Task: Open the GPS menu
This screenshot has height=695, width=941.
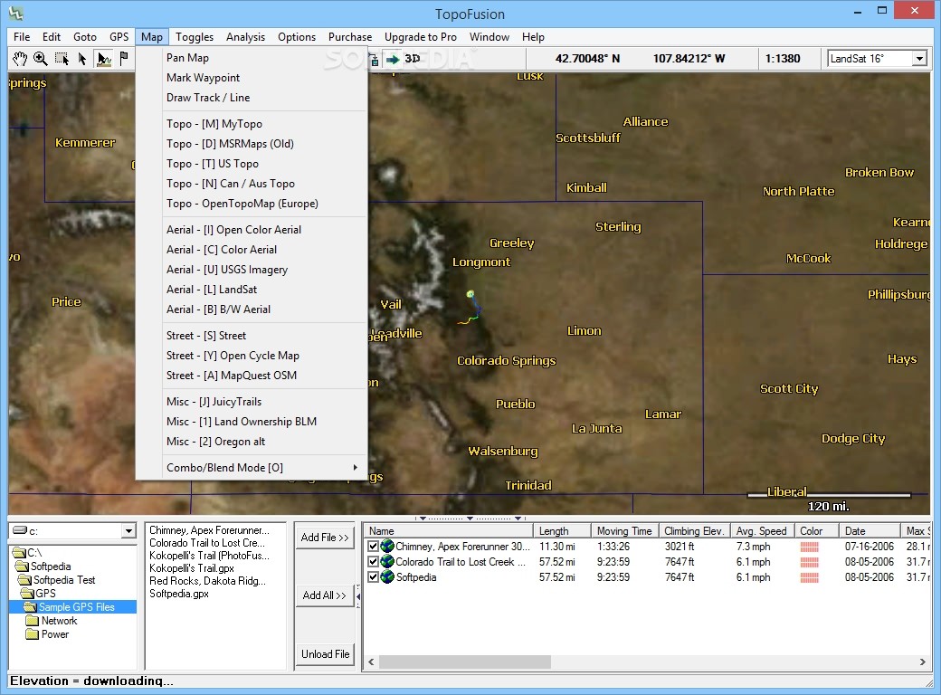Action: pyautogui.click(x=119, y=36)
